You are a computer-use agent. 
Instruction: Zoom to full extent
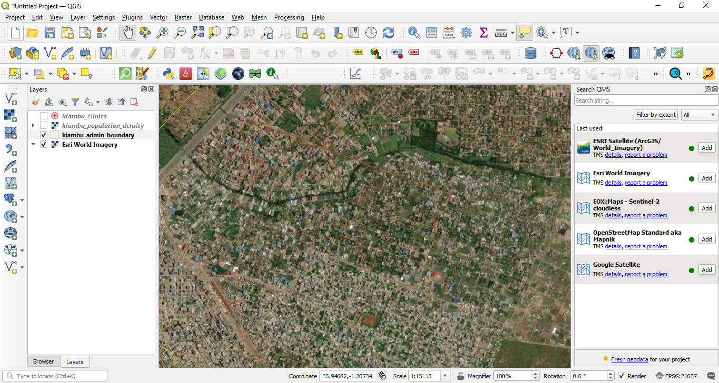click(197, 33)
